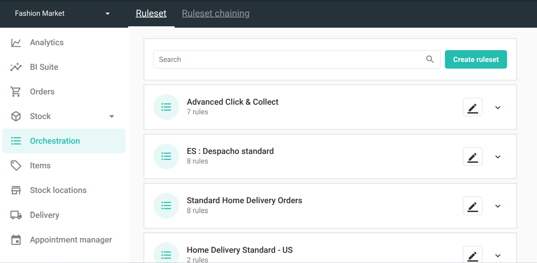Click the Analytics chart icon in sidebar
This screenshot has width=537, height=263.
point(16,43)
